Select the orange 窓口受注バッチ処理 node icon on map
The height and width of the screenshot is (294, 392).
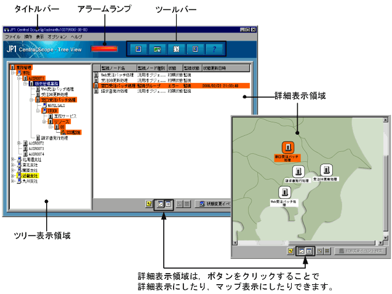[x=288, y=148]
